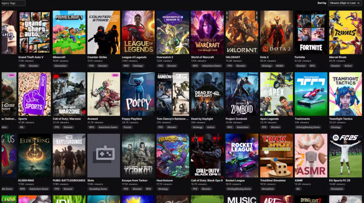This screenshot has height=203, width=364.
Task: Select the Grand Theft Auto V box art
Action: click(35, 32)
